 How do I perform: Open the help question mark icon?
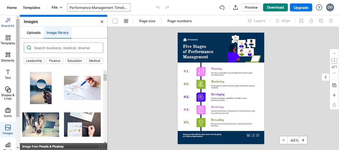(x=319, y=8)
